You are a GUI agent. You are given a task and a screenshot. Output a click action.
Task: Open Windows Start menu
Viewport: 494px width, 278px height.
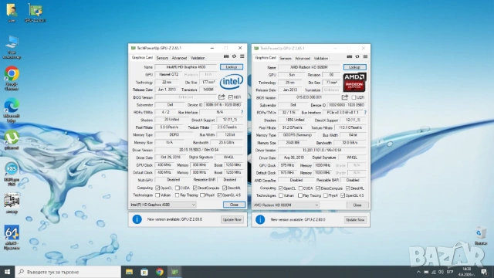tap(7, 272)
